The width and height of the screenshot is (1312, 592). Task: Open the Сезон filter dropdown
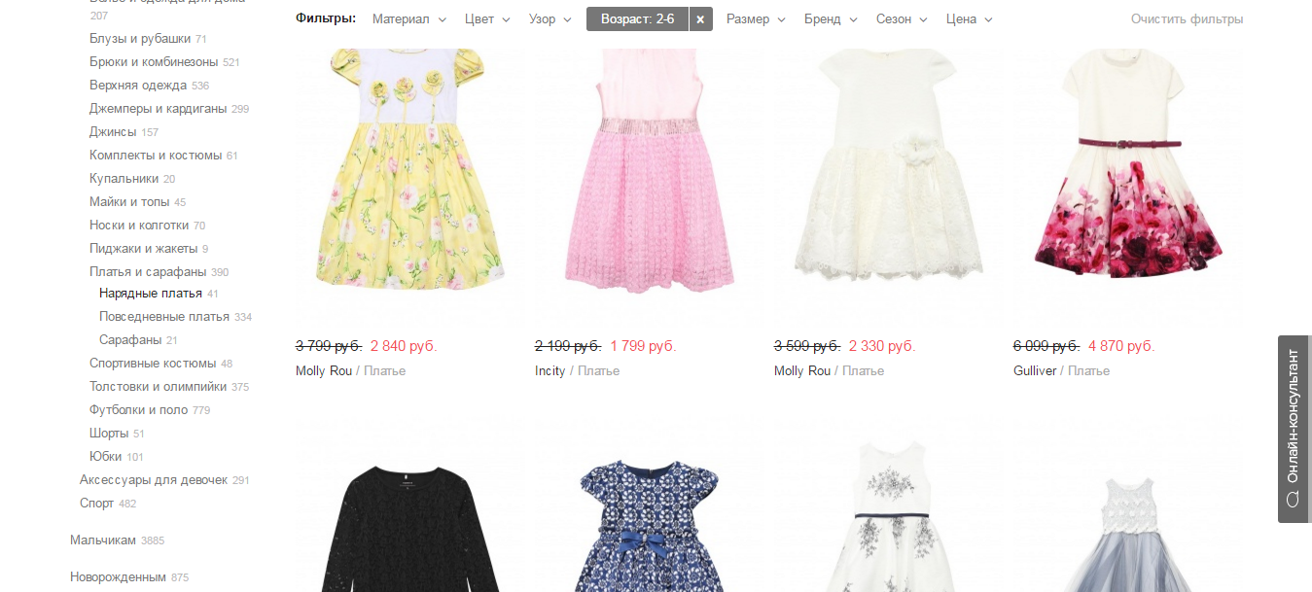902,19
